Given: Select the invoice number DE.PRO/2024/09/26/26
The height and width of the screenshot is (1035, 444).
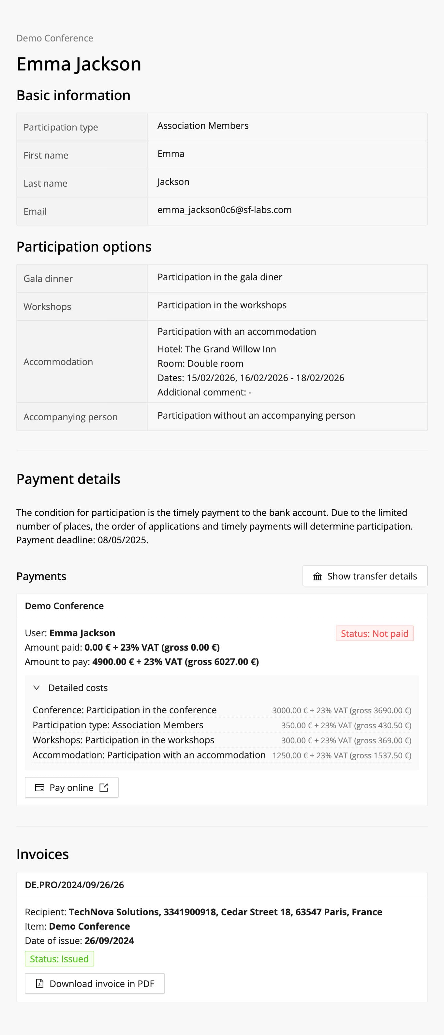Looking at the screenshot, I should coord(74,885).
